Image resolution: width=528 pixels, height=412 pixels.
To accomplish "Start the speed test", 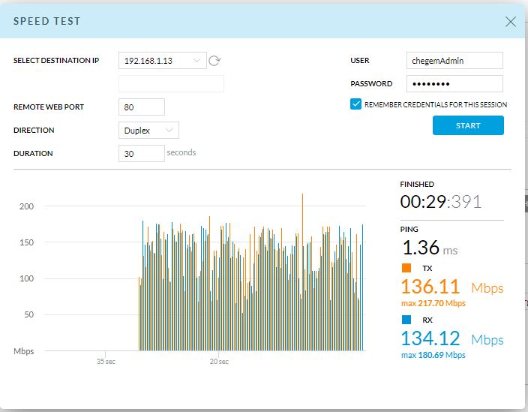I will point(468,125).
